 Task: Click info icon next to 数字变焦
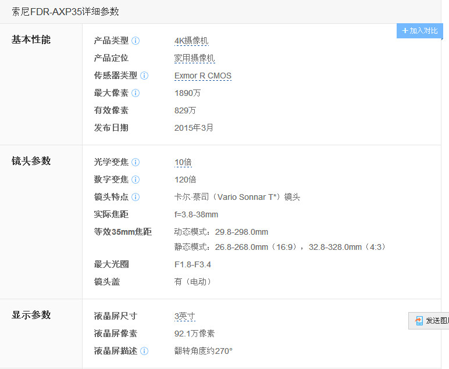point(136,180)
